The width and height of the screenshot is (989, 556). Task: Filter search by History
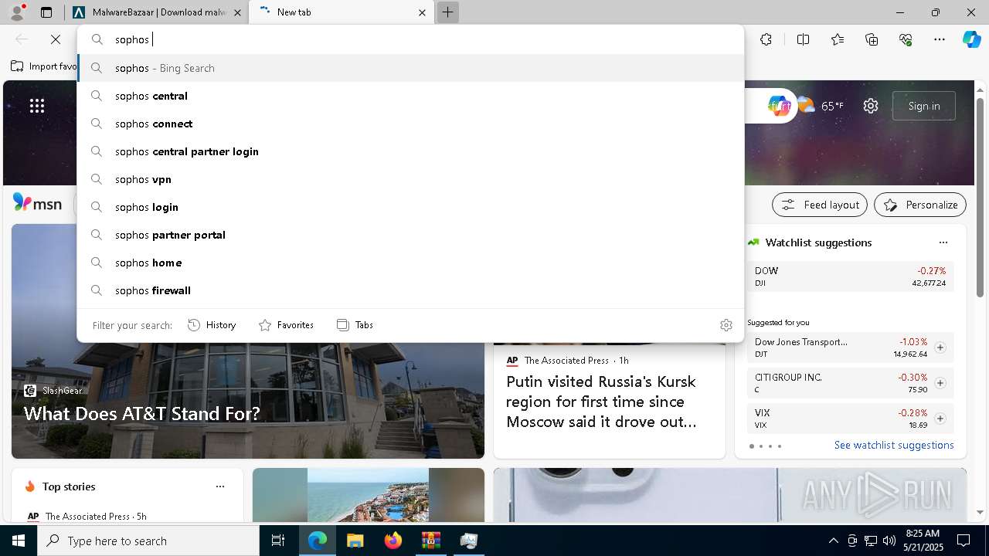pyautogui.click(x=212, y=325)
